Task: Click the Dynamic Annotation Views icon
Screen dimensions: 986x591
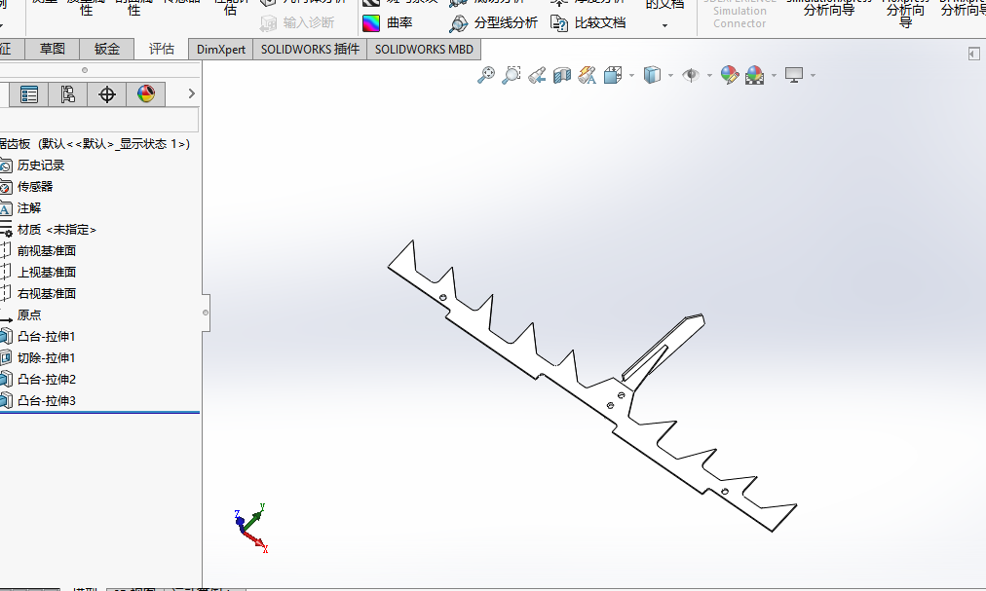Action: click(x=587, y=75)
